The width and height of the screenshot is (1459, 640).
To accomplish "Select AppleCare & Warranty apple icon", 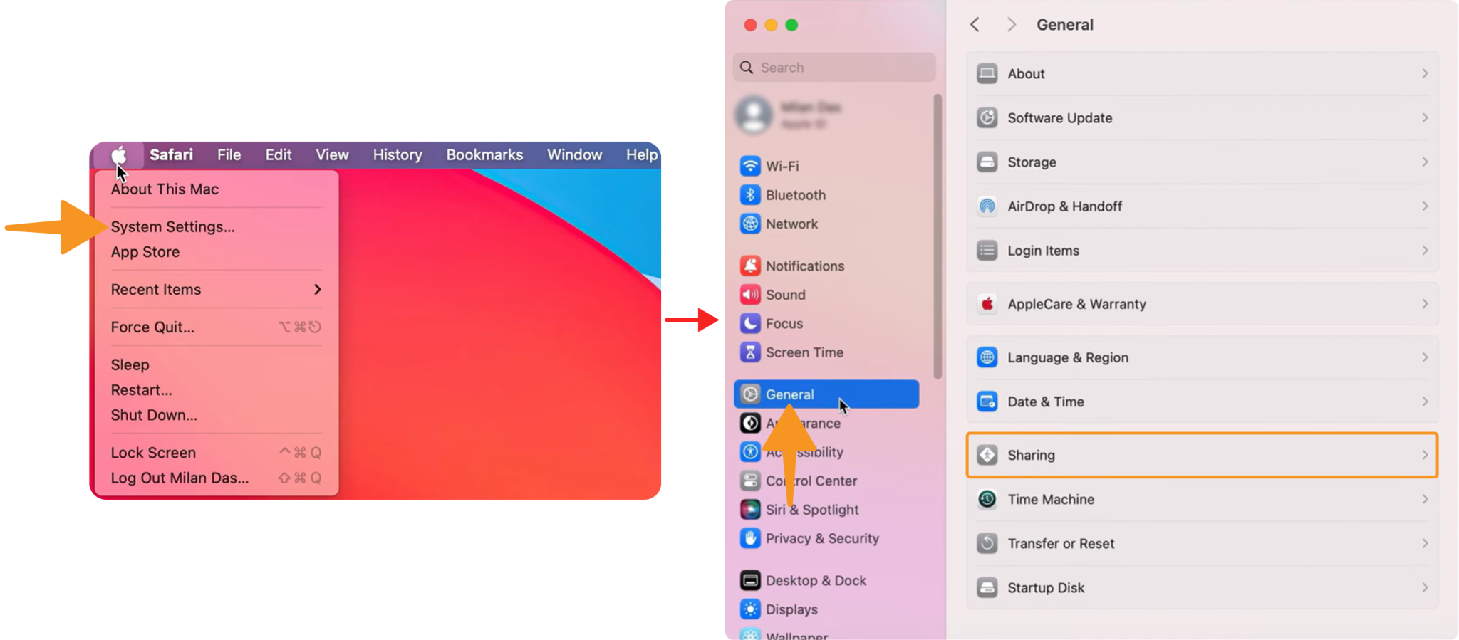I will coord(987,304).
